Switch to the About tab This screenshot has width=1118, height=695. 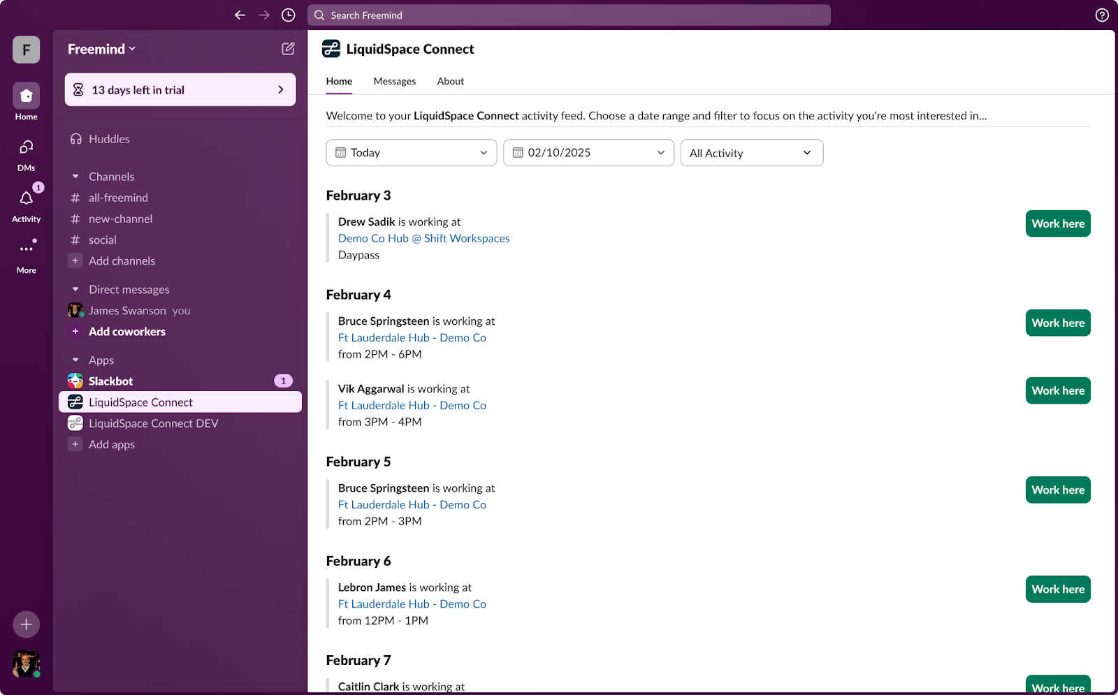451,81
